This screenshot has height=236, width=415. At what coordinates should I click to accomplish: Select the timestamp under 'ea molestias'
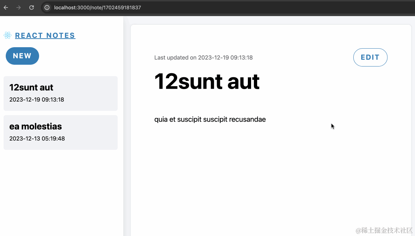(x=37, y=138)
